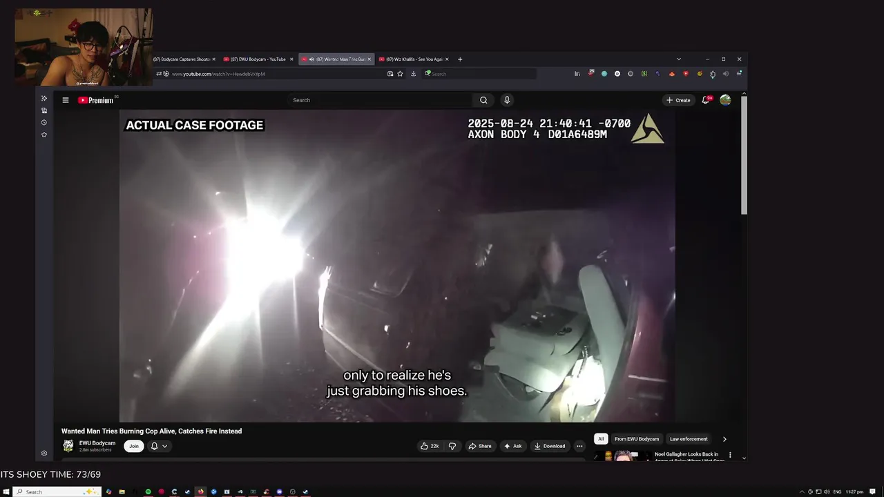Click the YouTube search input field
This screenshot has height=497, width=884.
380,100
